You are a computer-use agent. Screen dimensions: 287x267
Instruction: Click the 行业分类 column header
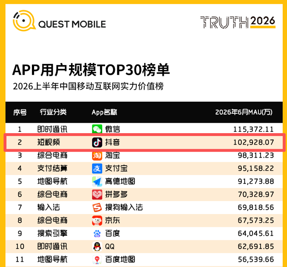53,112
